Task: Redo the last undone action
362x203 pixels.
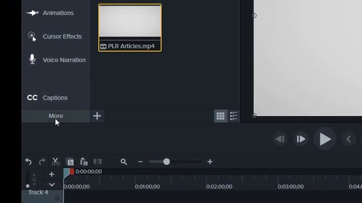Action: (42, 162)
